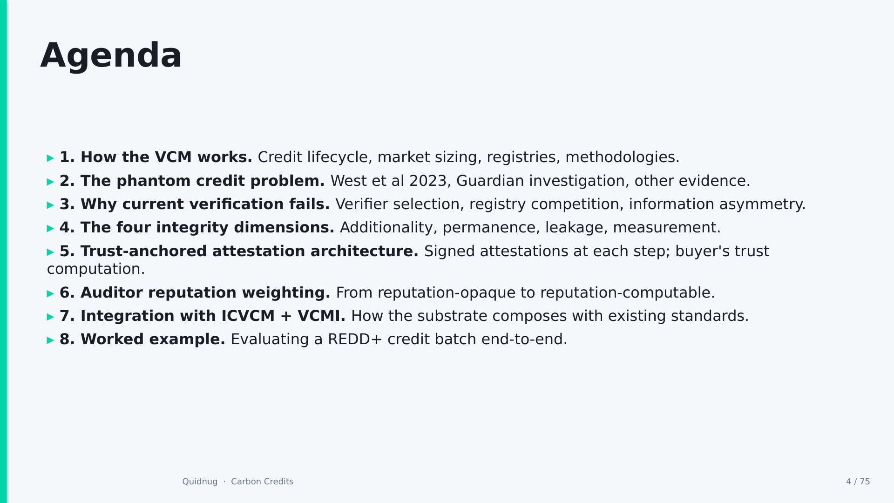Click the triangle bullet before Auditor reputation weighting
Screen dimensions: 894x503
(51, 294)
